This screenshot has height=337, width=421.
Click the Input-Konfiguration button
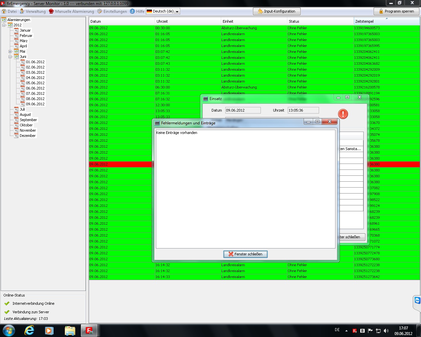coord(276,11)
